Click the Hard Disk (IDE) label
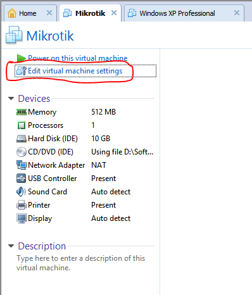The image size is (252, 295). (53, 139)
